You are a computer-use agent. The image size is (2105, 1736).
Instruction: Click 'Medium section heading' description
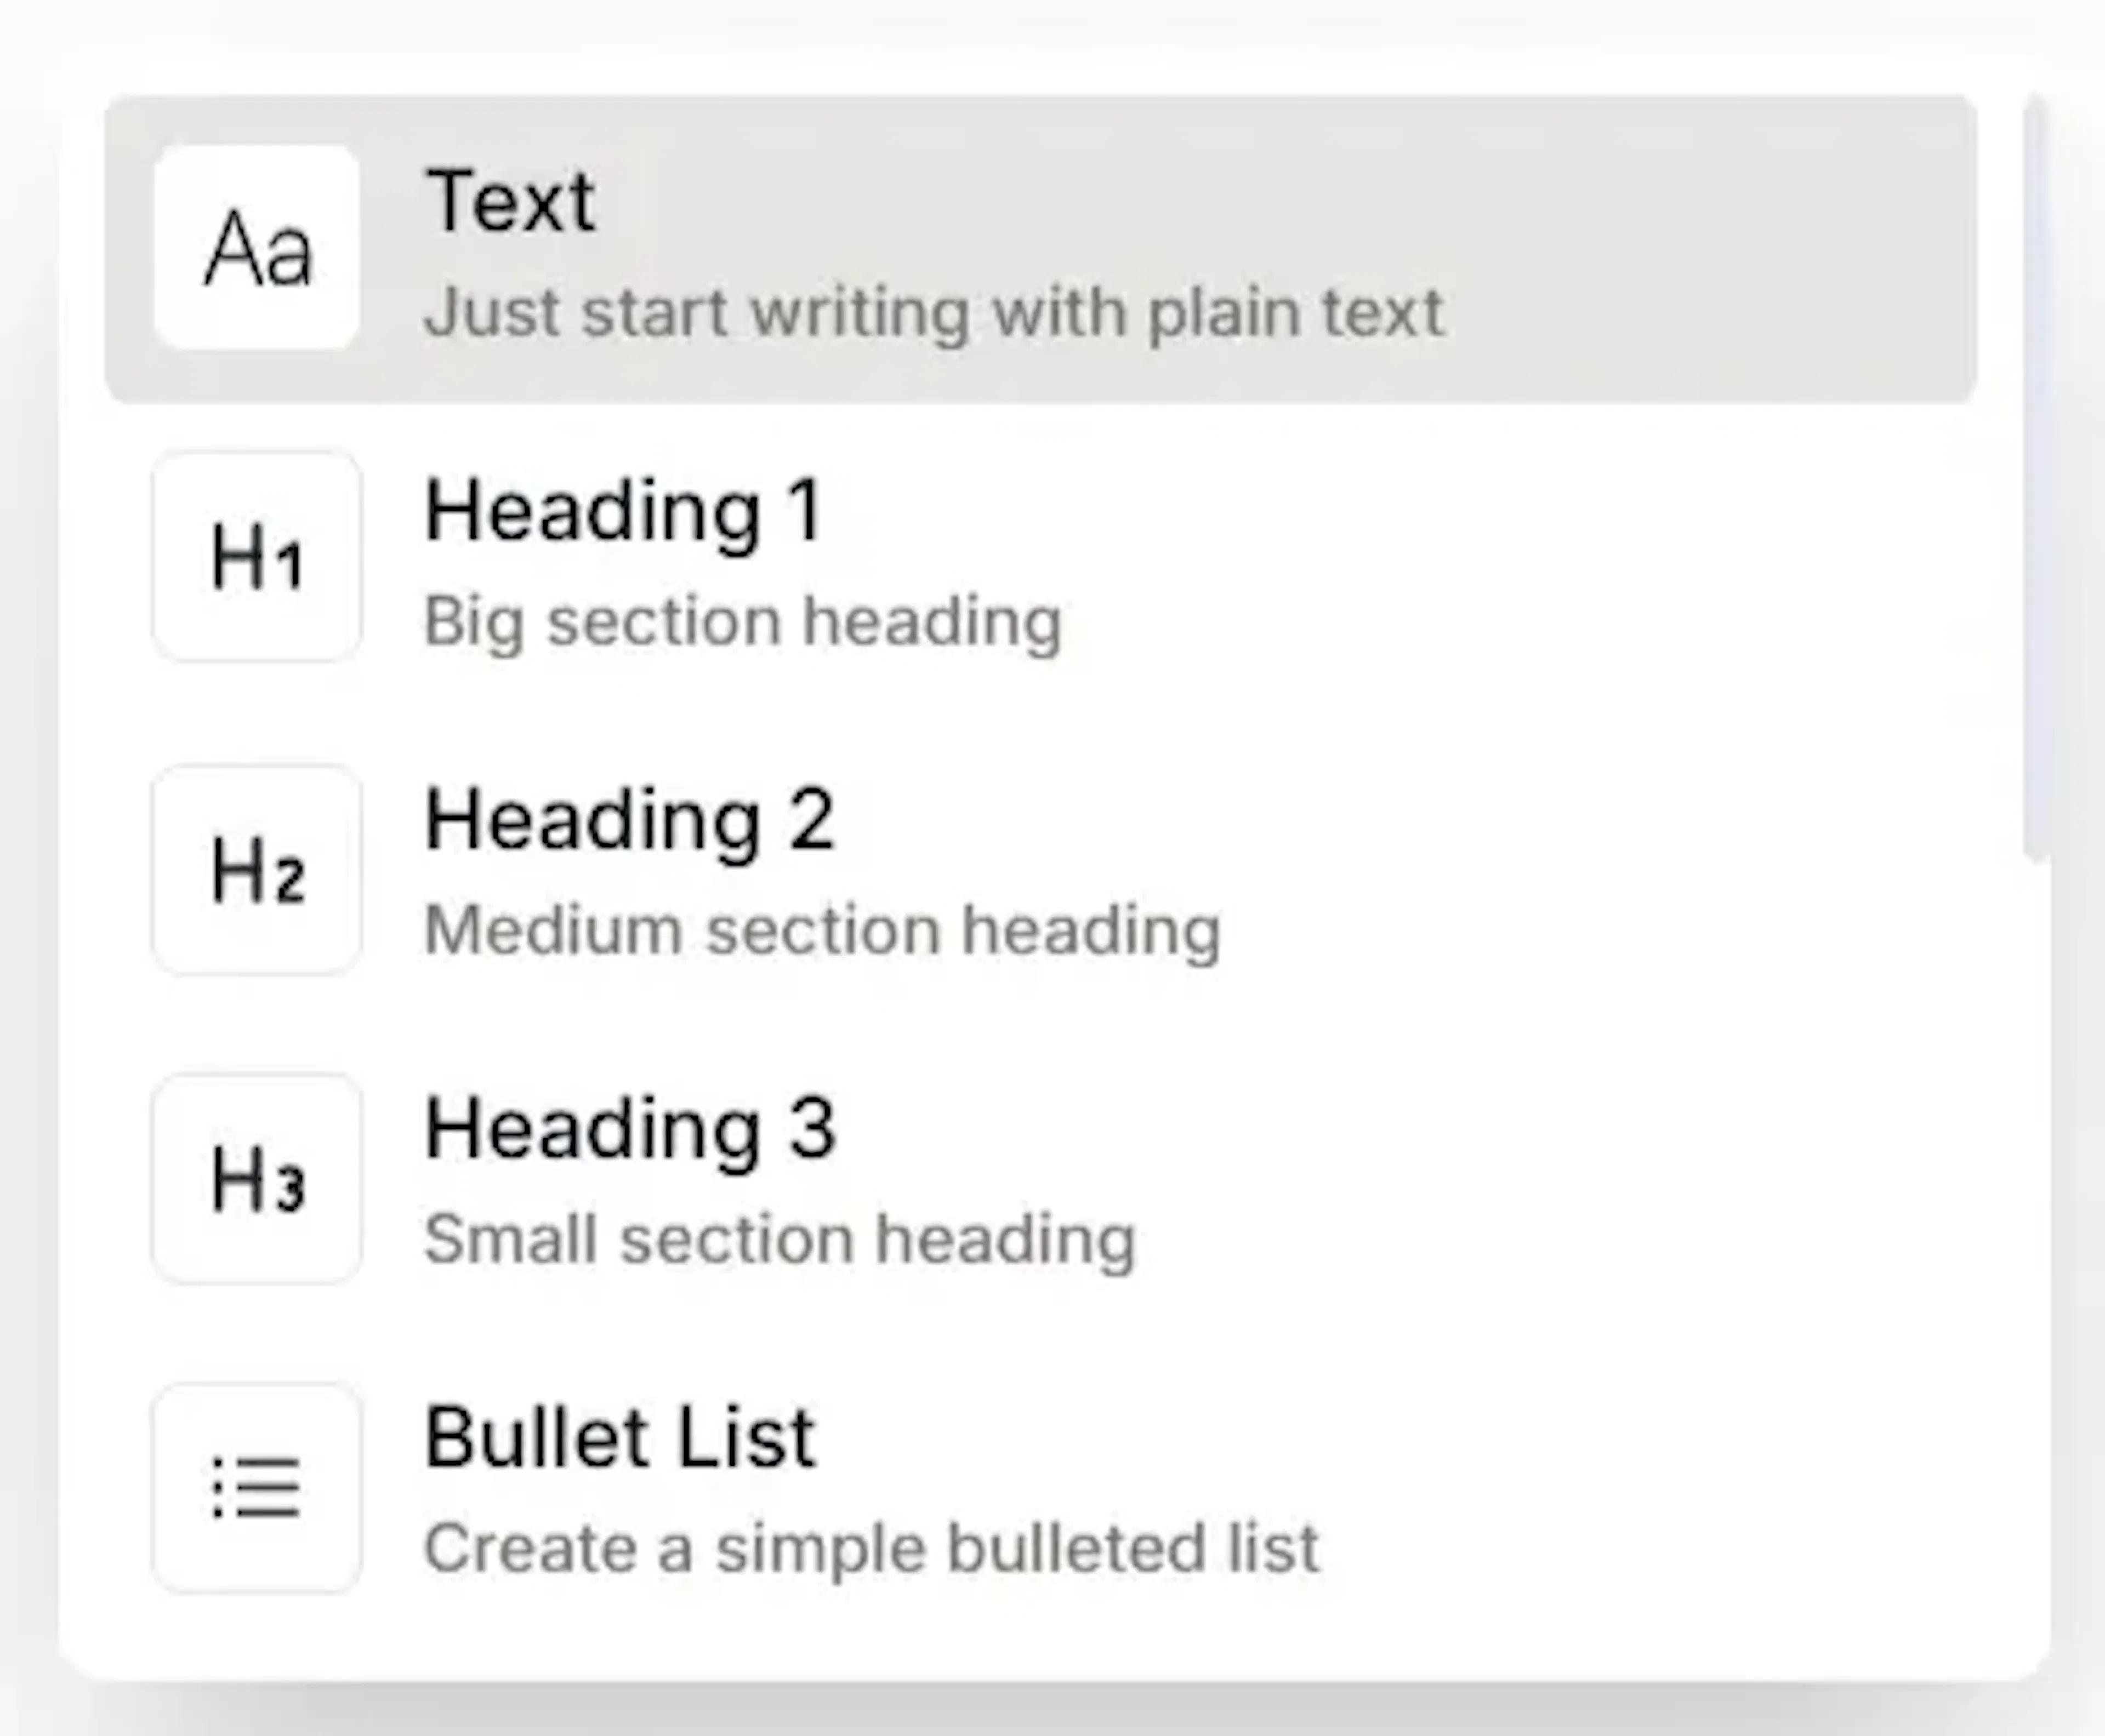click(822, 931)
